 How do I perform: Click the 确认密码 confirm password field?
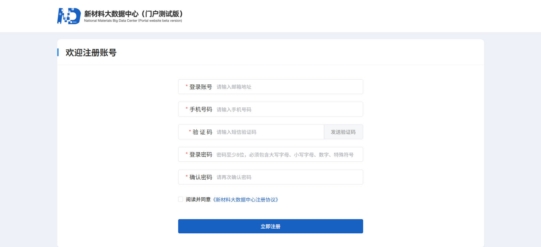click(285, 177)
